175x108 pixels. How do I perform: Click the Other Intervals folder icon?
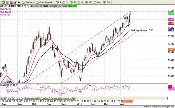point(37,2)
